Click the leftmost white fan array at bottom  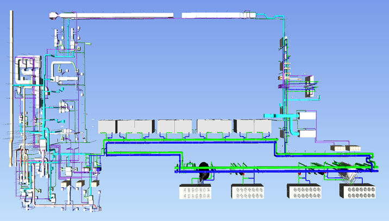(197, 191)
